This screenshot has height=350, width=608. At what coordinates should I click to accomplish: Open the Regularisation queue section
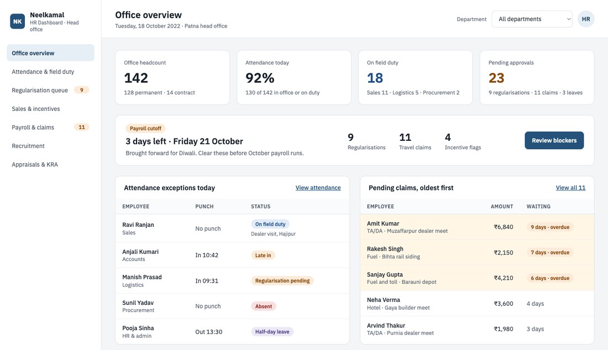[x=50, y=90]
